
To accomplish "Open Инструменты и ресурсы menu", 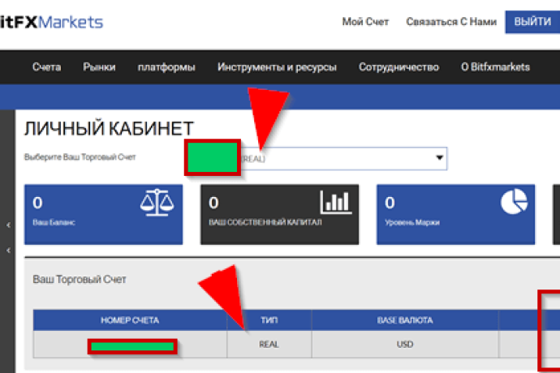I will 277,67.
